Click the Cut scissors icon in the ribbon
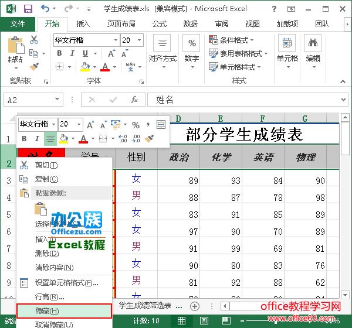352x328 pixels. [x=34, y=40]
